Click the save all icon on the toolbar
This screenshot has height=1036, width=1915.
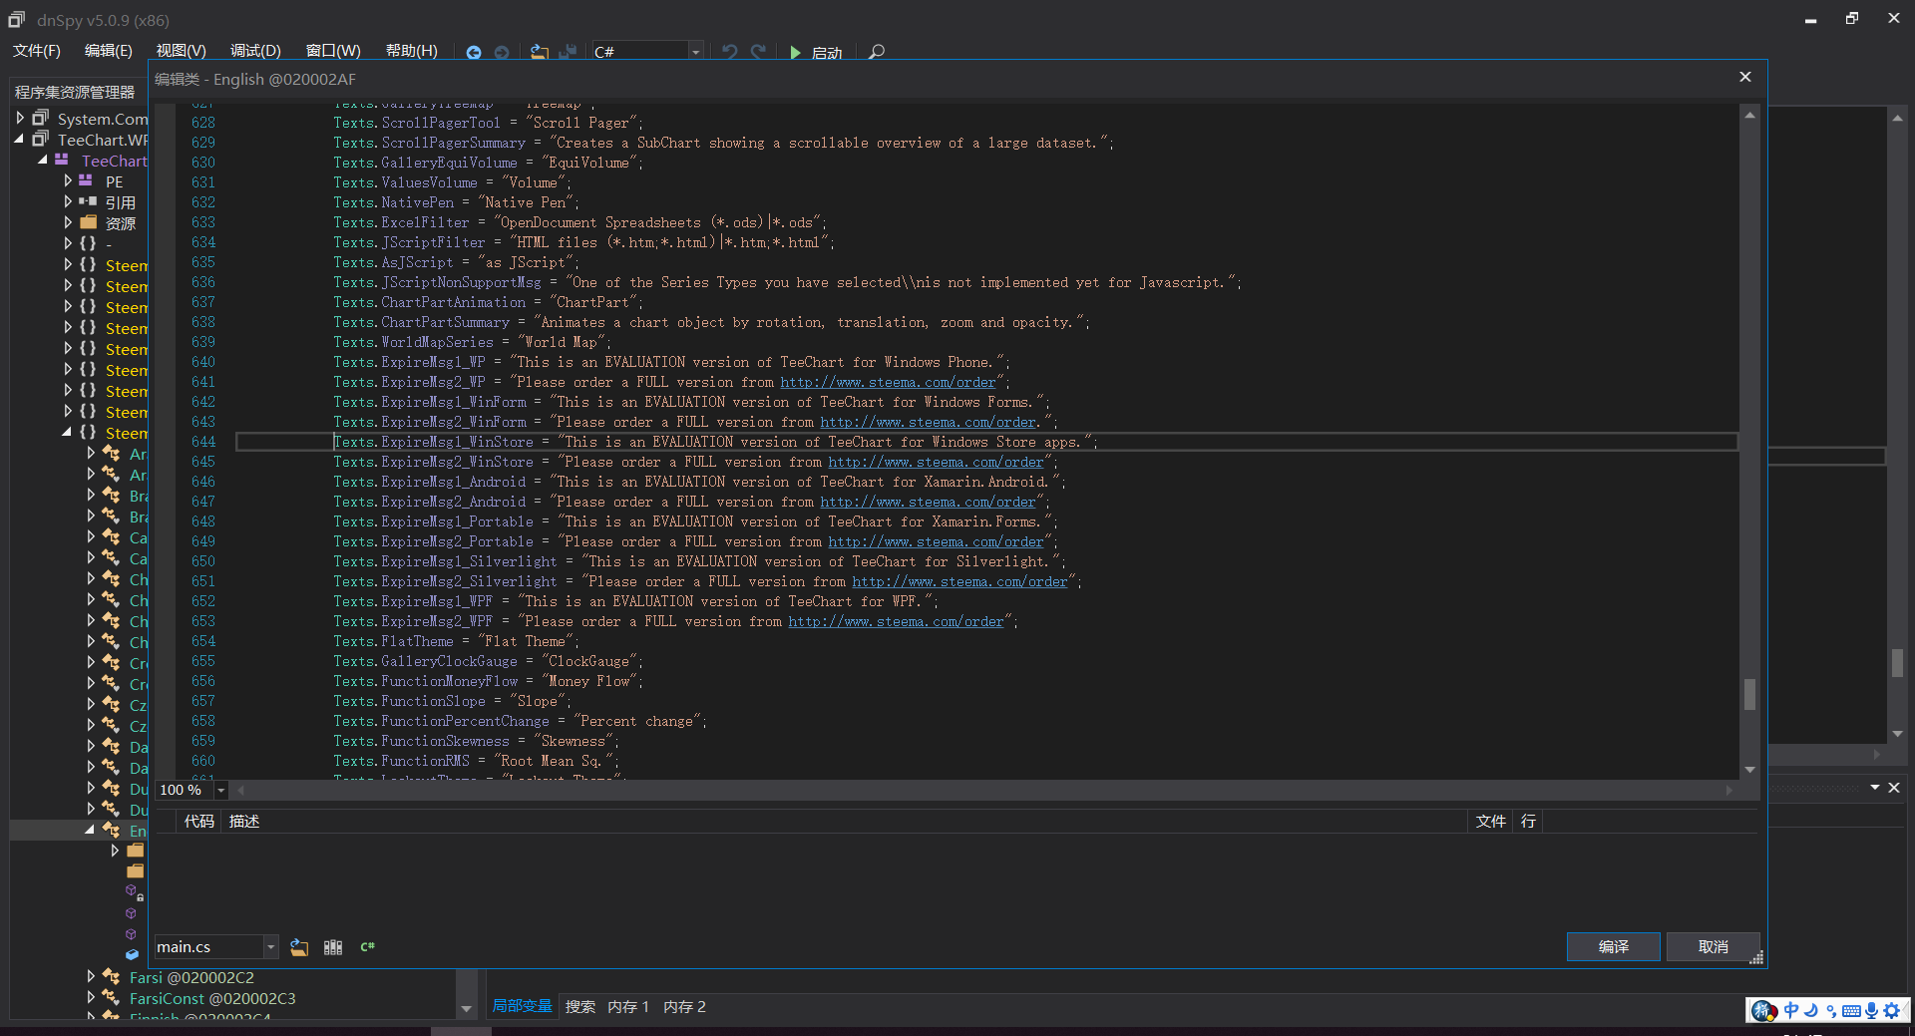(x=570, y=53)
